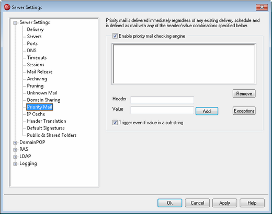Expand the DomainPOP tree node
The height and width of the screenshot is (214, 272).
click(15, 142)
